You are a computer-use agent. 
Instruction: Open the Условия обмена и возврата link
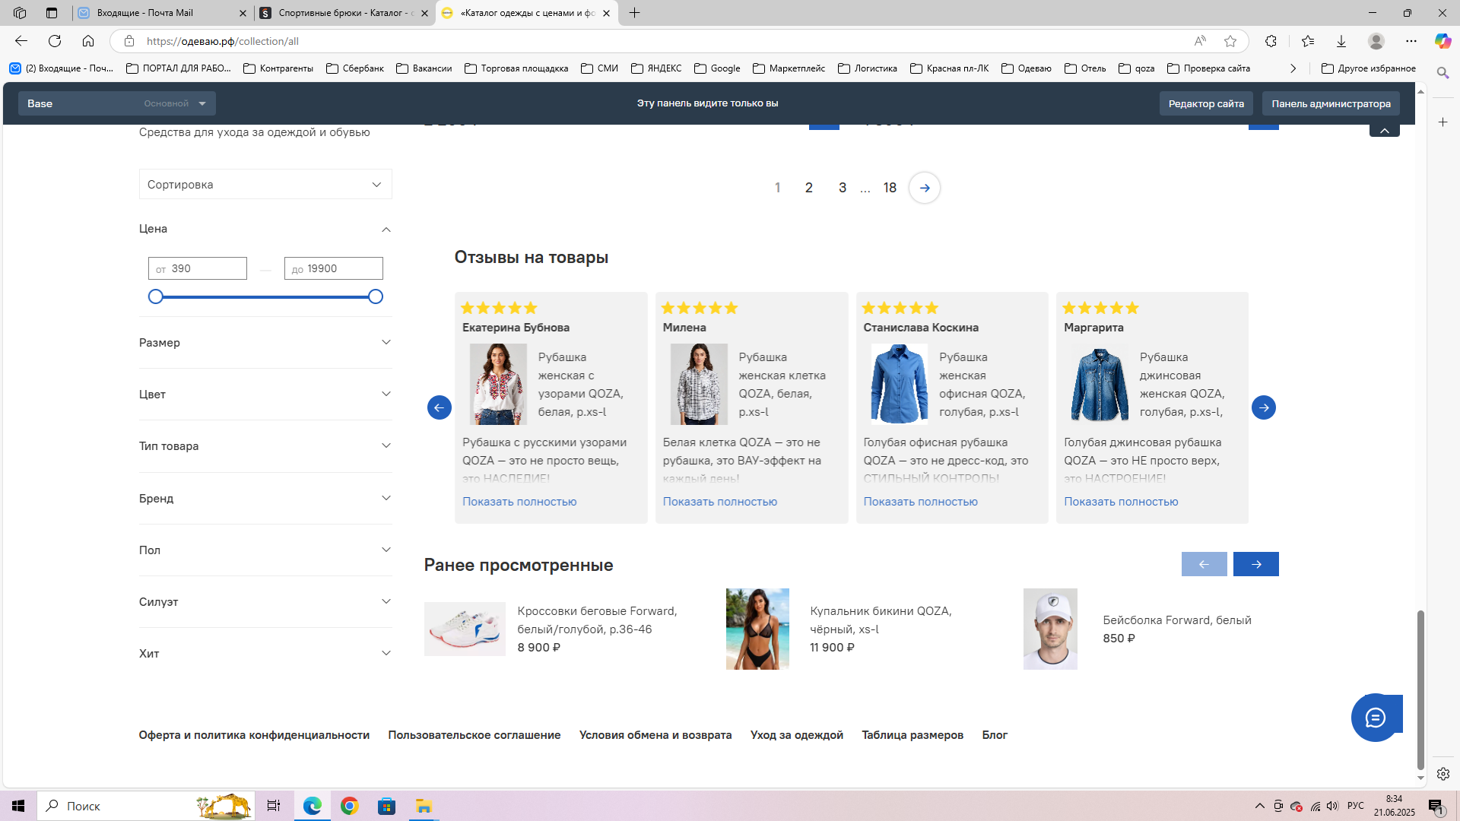[655, 735]
